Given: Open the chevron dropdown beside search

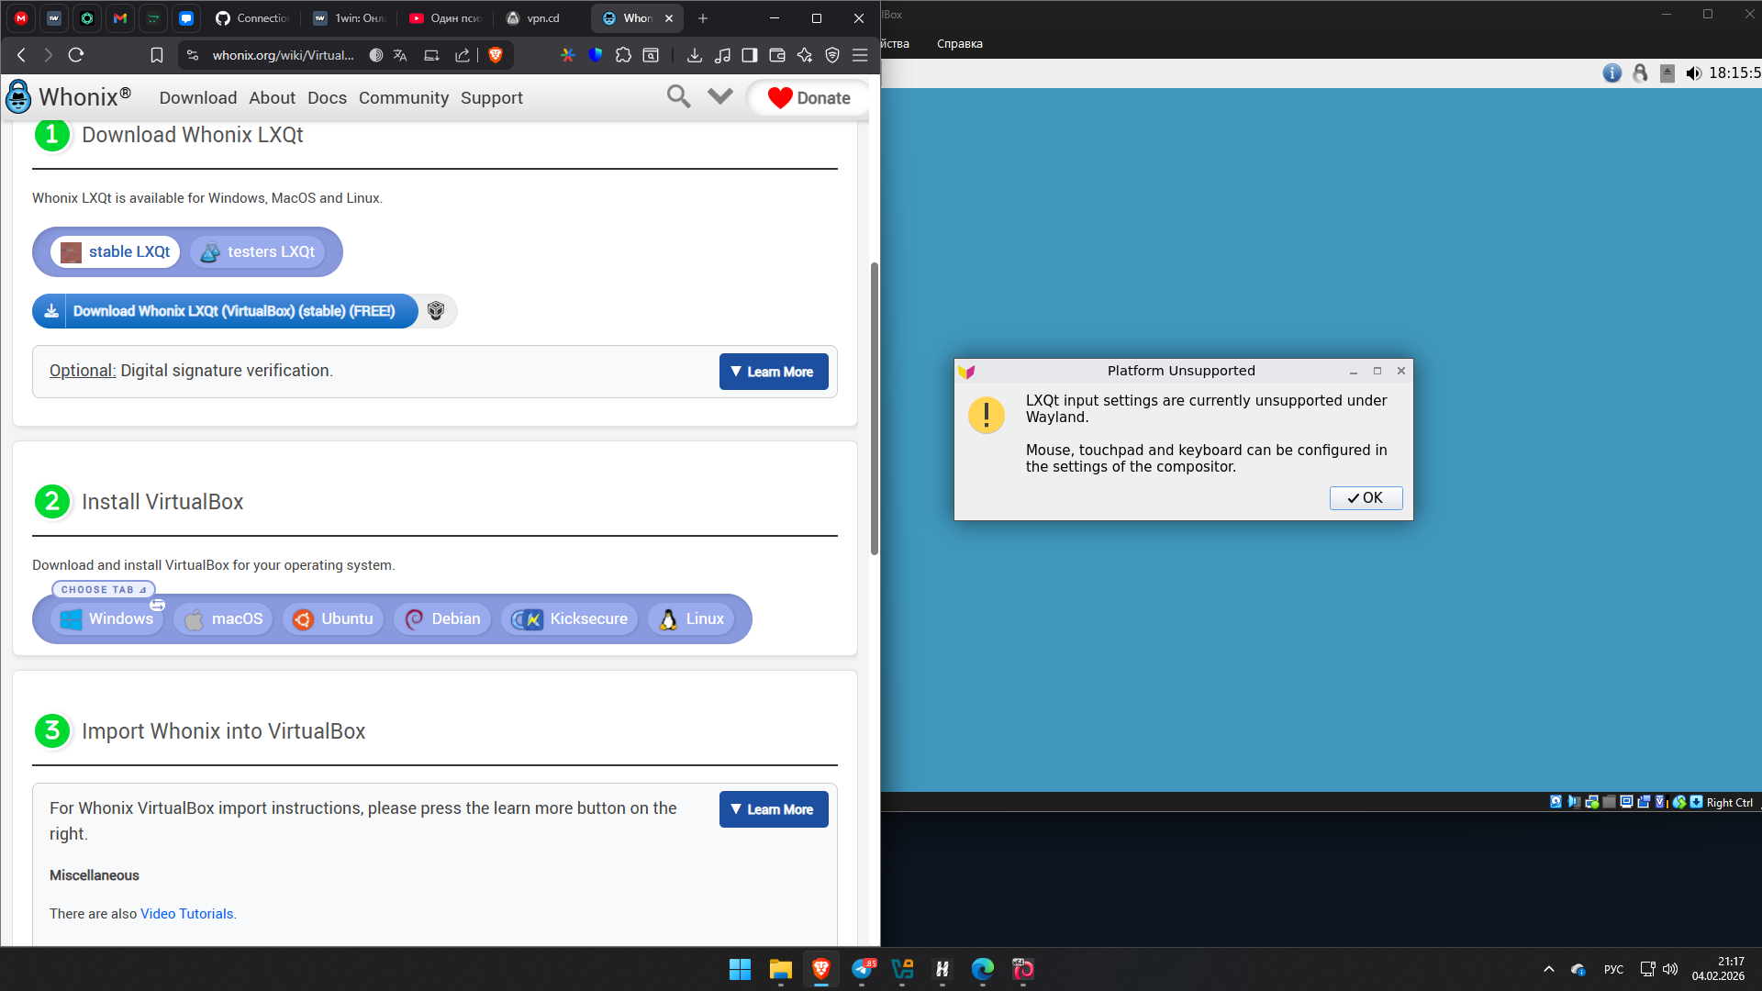Looking at the screenshot, I should 720,96.
